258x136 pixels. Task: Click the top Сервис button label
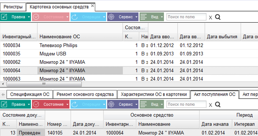coord(126,17)
